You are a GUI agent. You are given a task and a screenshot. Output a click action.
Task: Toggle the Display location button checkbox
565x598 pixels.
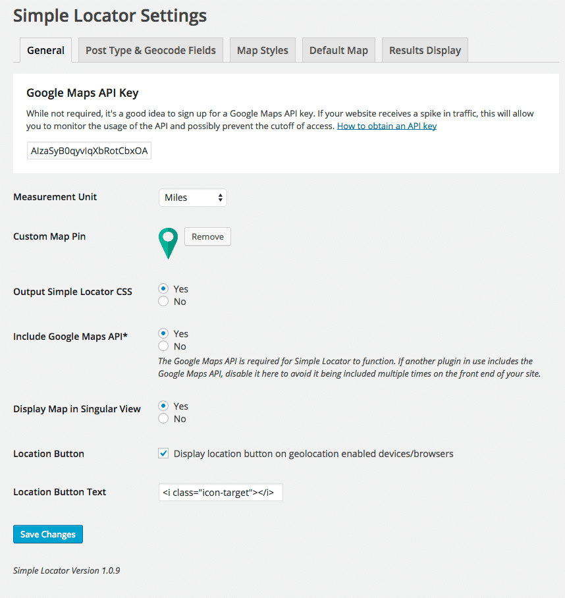tap(163, 453)
